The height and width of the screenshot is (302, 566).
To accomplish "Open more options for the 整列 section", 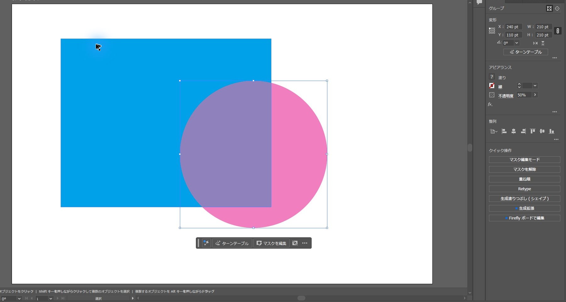I will 556,139.
